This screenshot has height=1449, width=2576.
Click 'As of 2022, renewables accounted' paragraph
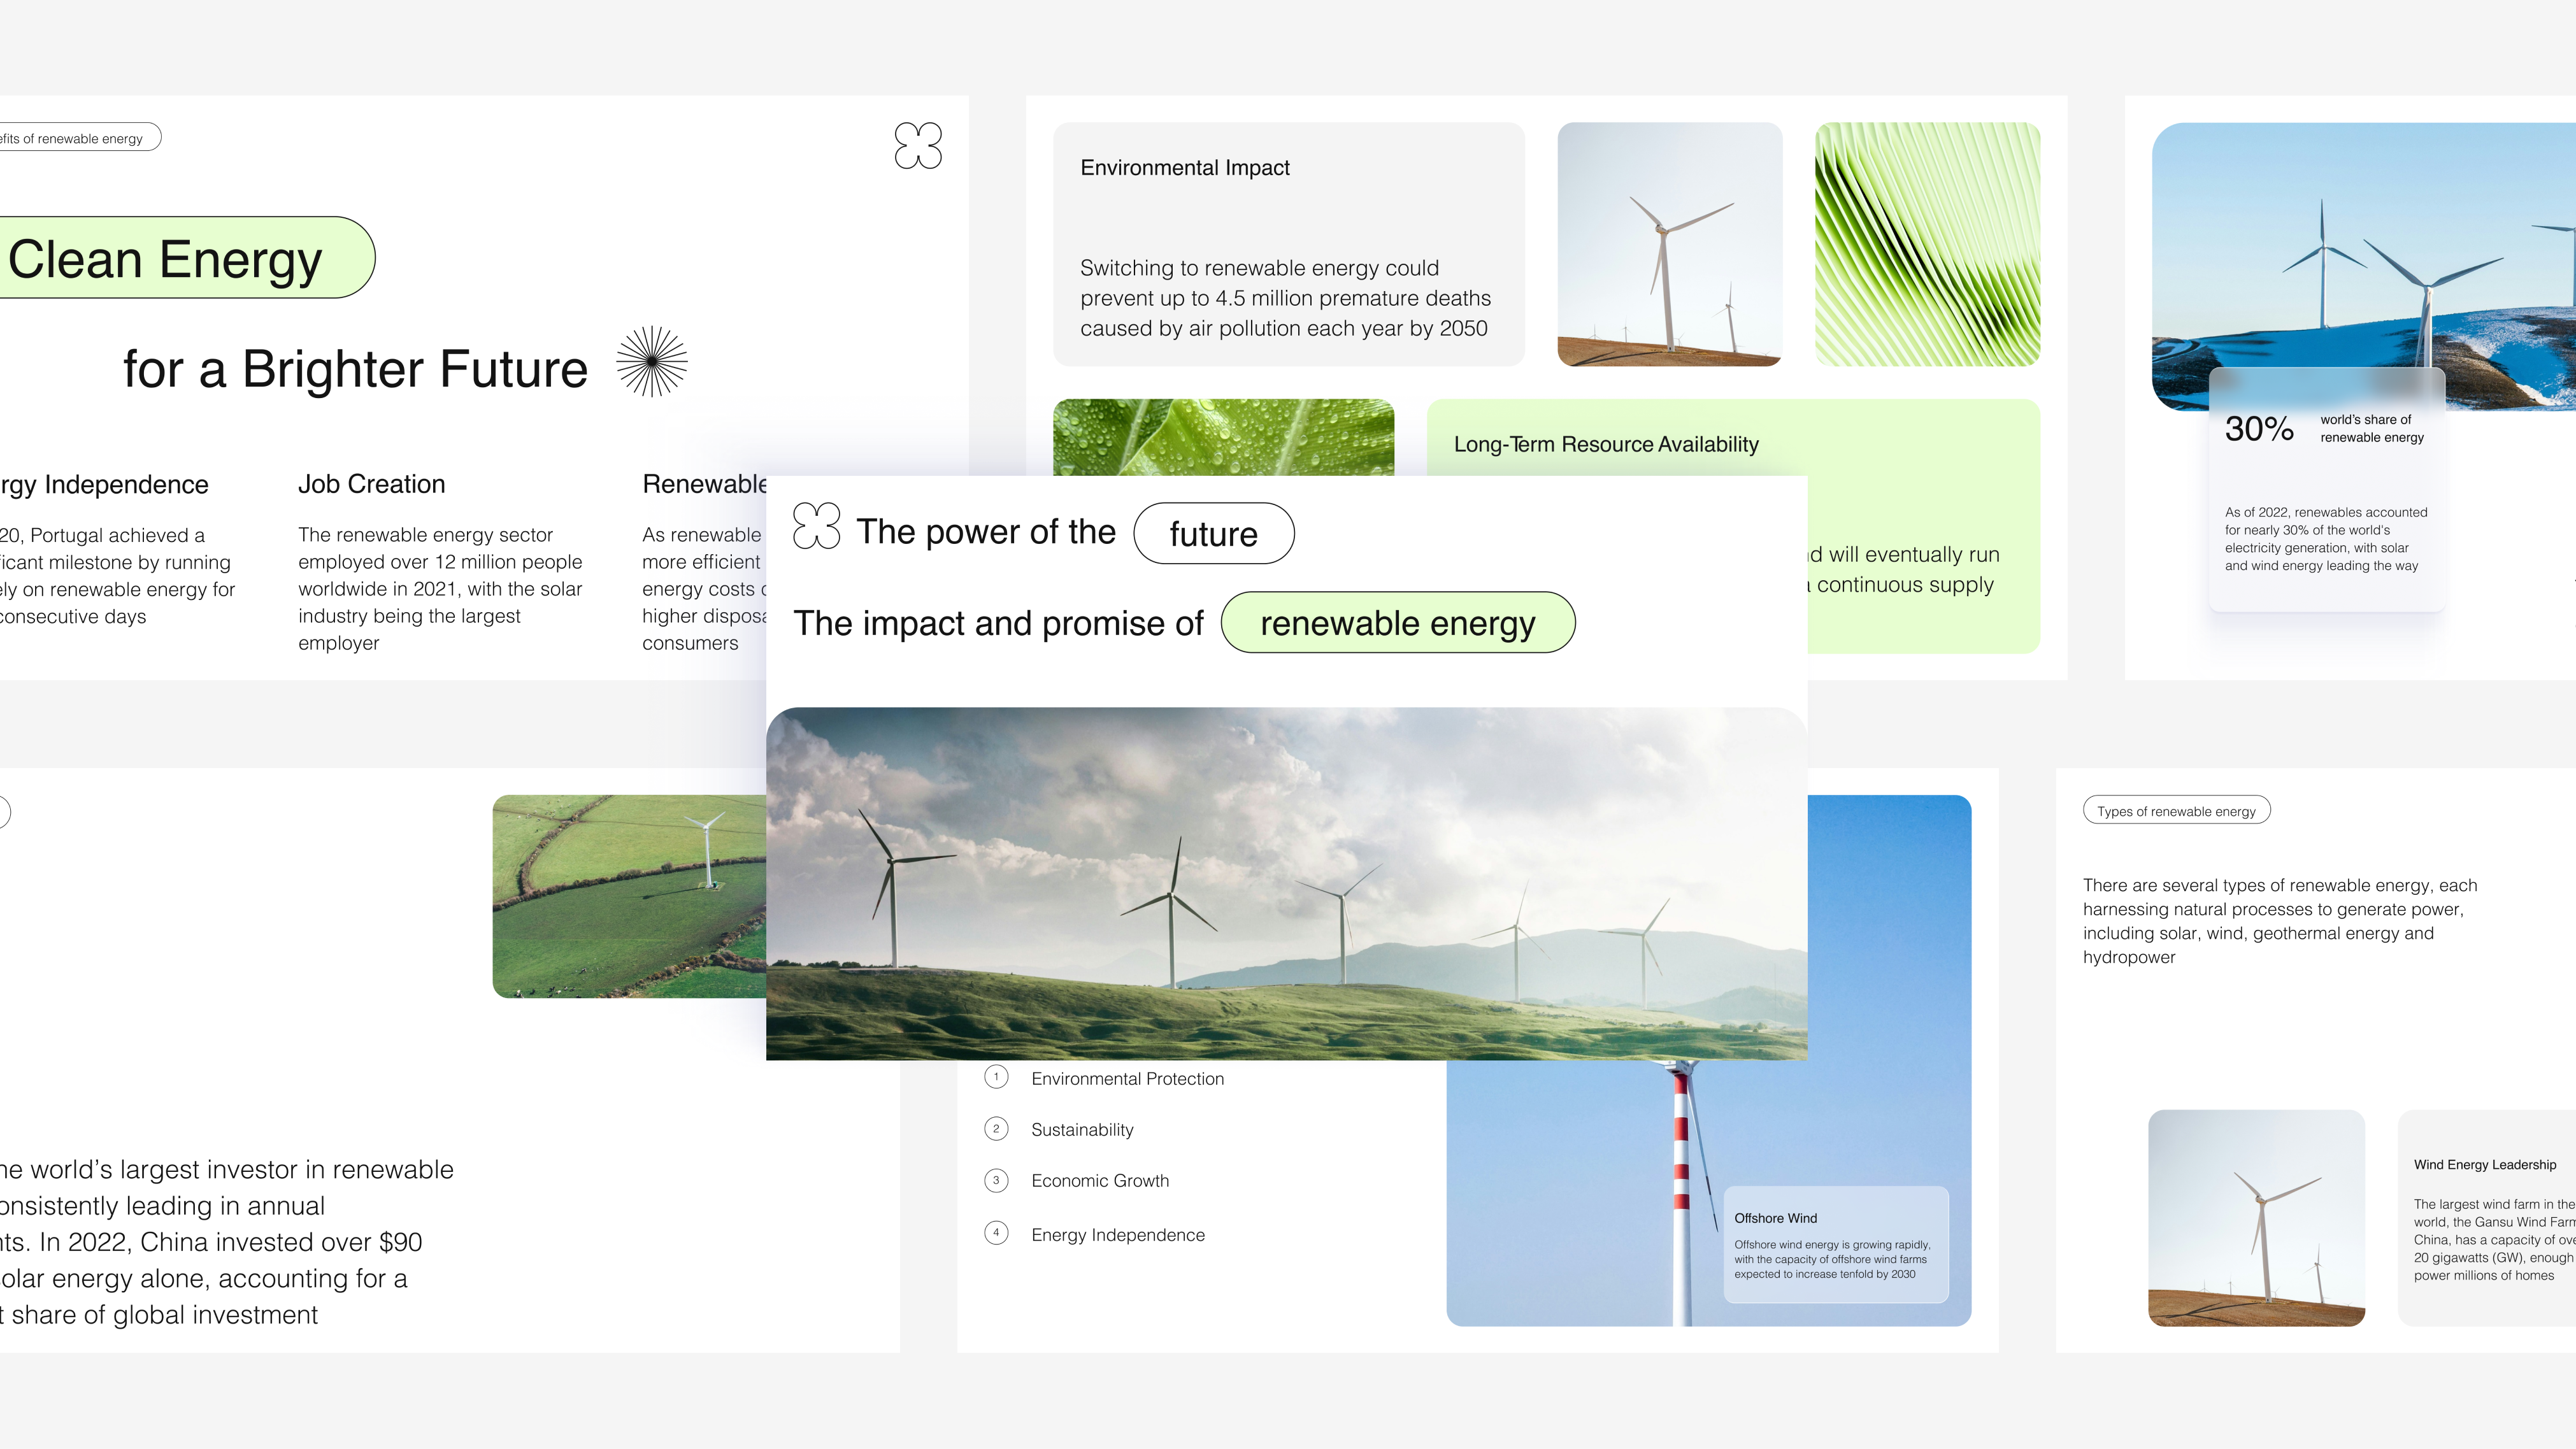[x=2326, y=539]
